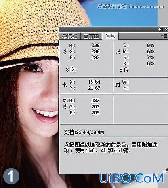Click the X coordinate 19.54
This screenshot has height=188, width=168.
94,82
